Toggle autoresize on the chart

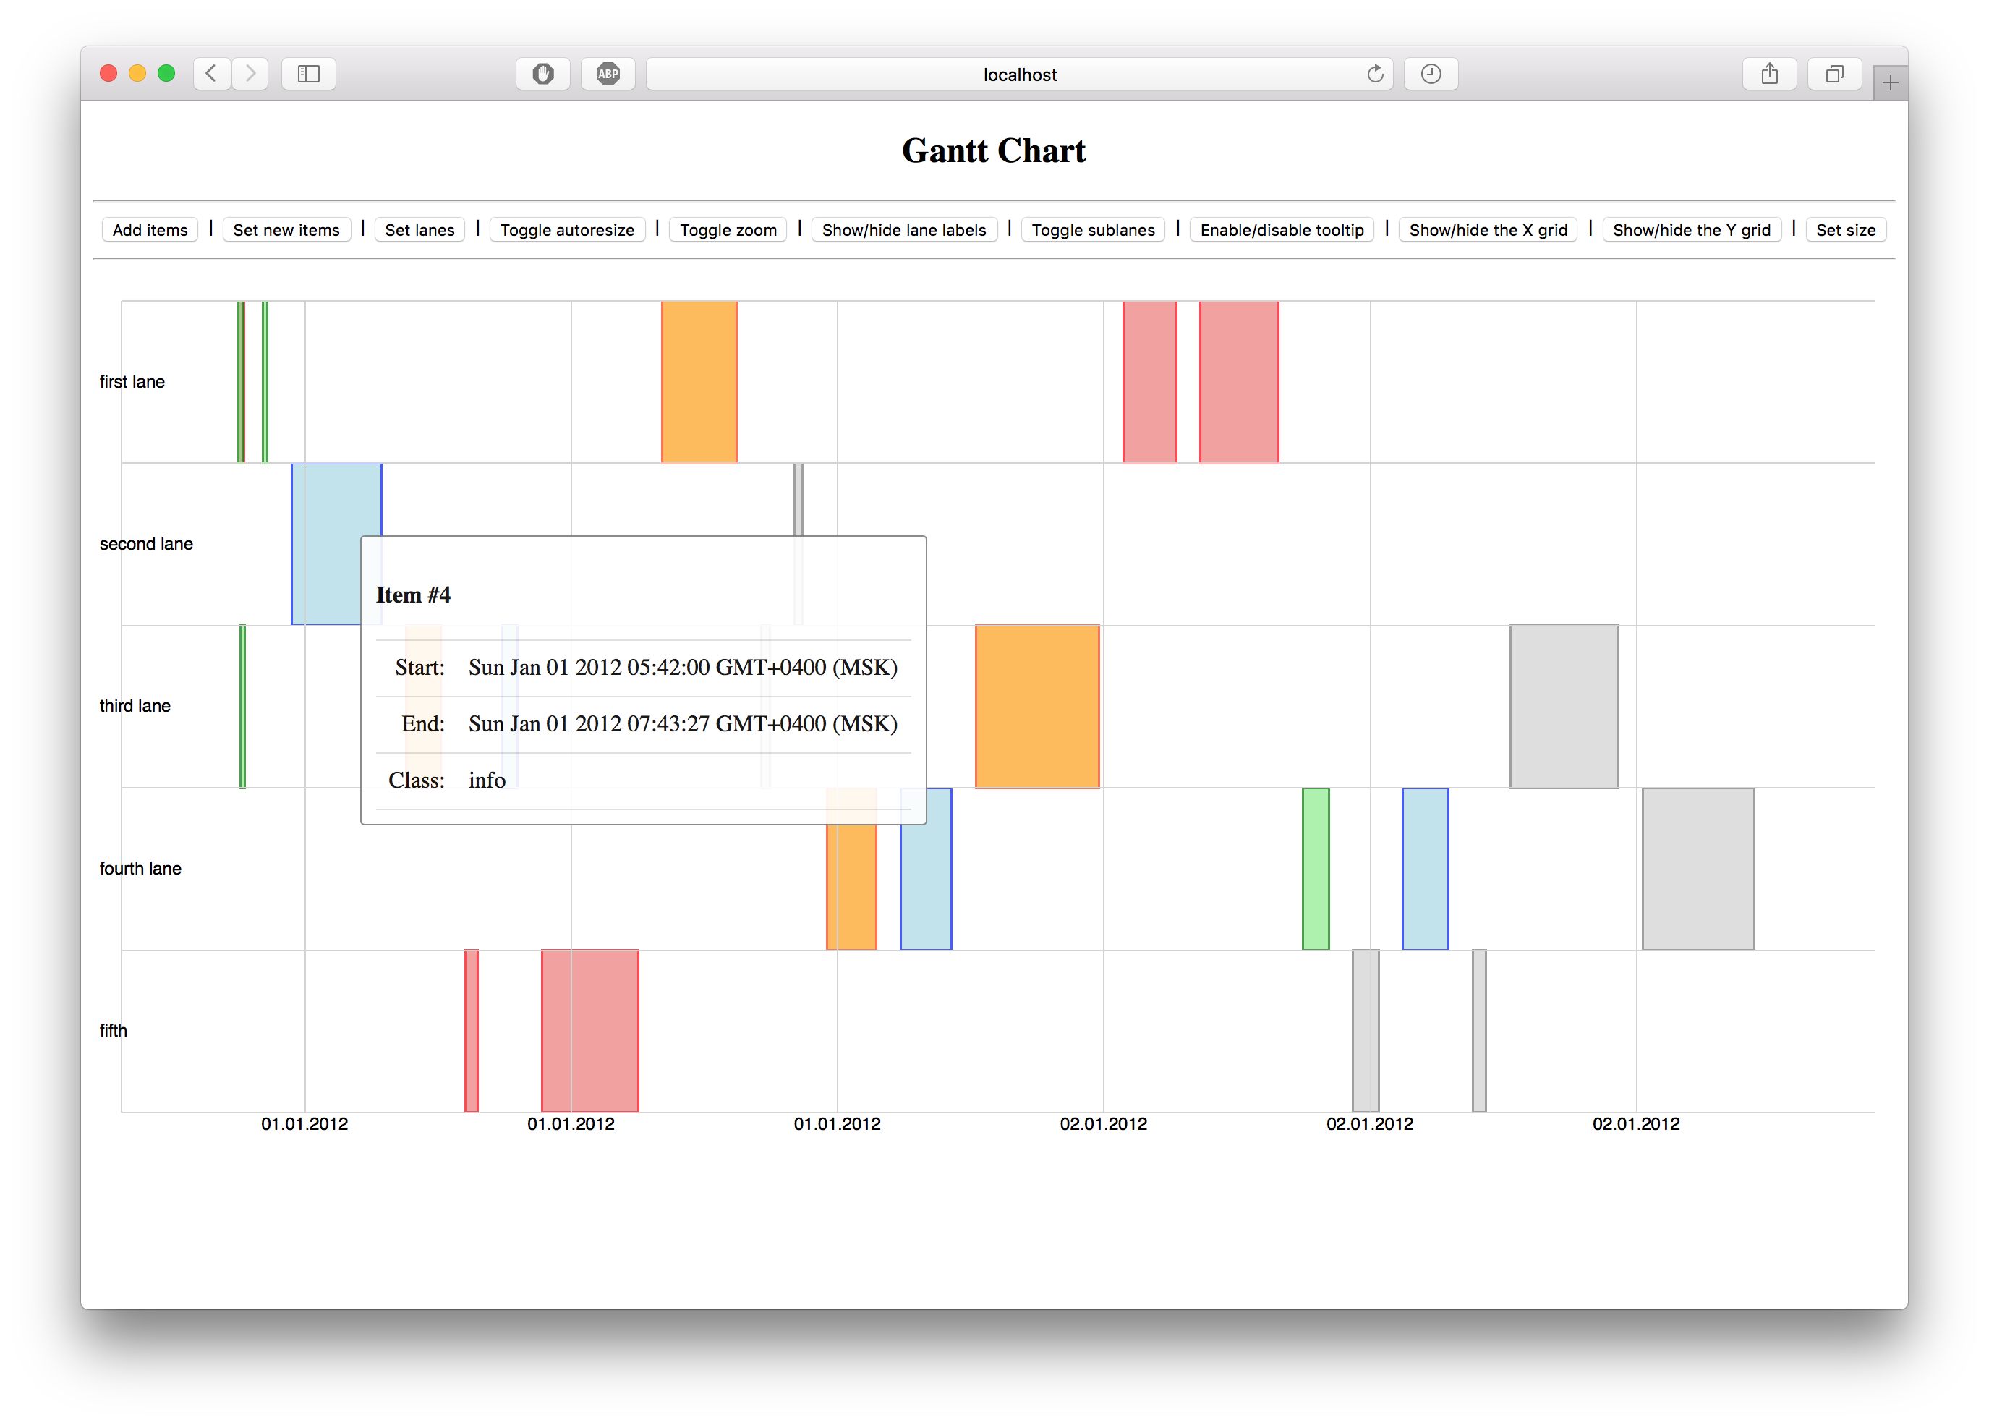coord(566,230)
